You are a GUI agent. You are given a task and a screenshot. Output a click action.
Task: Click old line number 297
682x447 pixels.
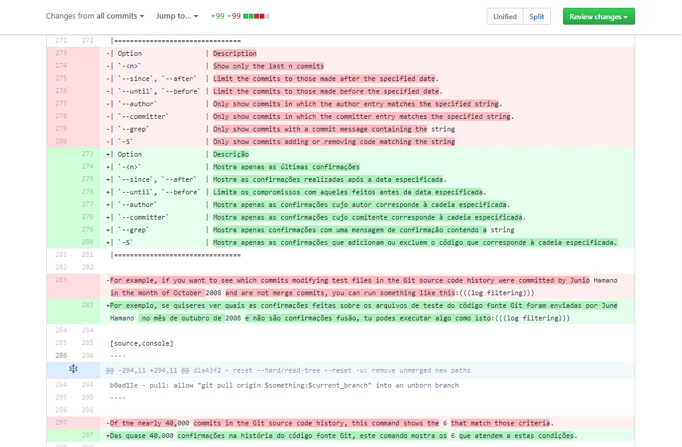(61, 422)
